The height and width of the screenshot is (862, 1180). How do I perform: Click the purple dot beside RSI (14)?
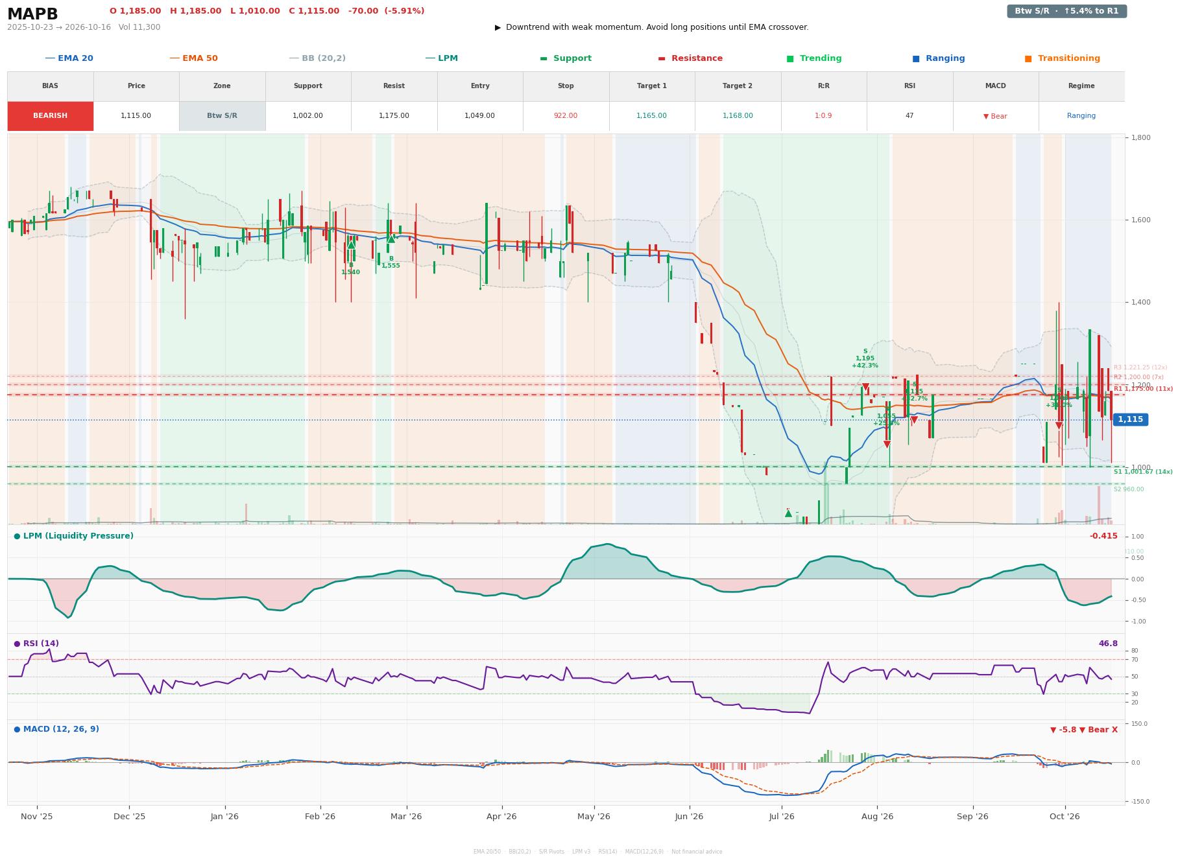click(17, 644)
